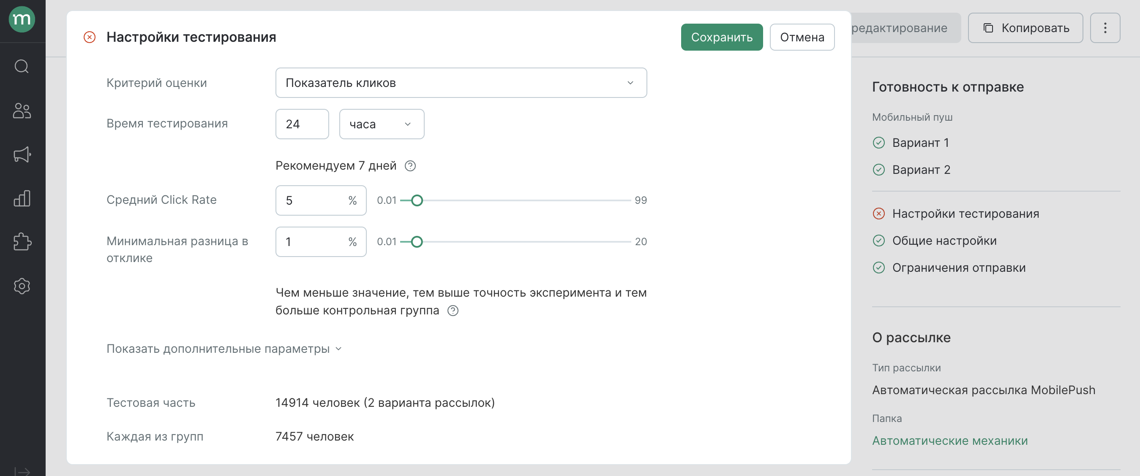Click check icon beside Общие настройки

(x=878, y=241)
